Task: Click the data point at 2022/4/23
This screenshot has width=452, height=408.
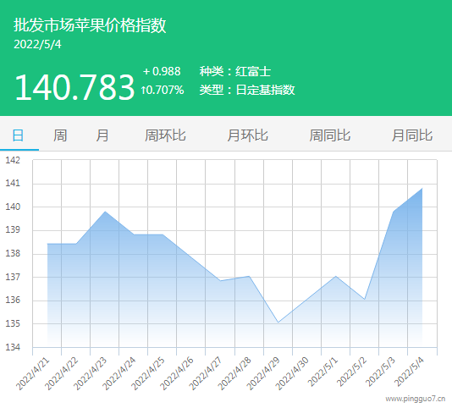Action: tap(105, 212)
